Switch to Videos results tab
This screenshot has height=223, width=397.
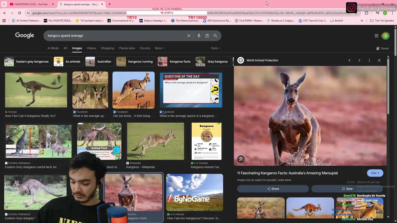tap(91, 48)
